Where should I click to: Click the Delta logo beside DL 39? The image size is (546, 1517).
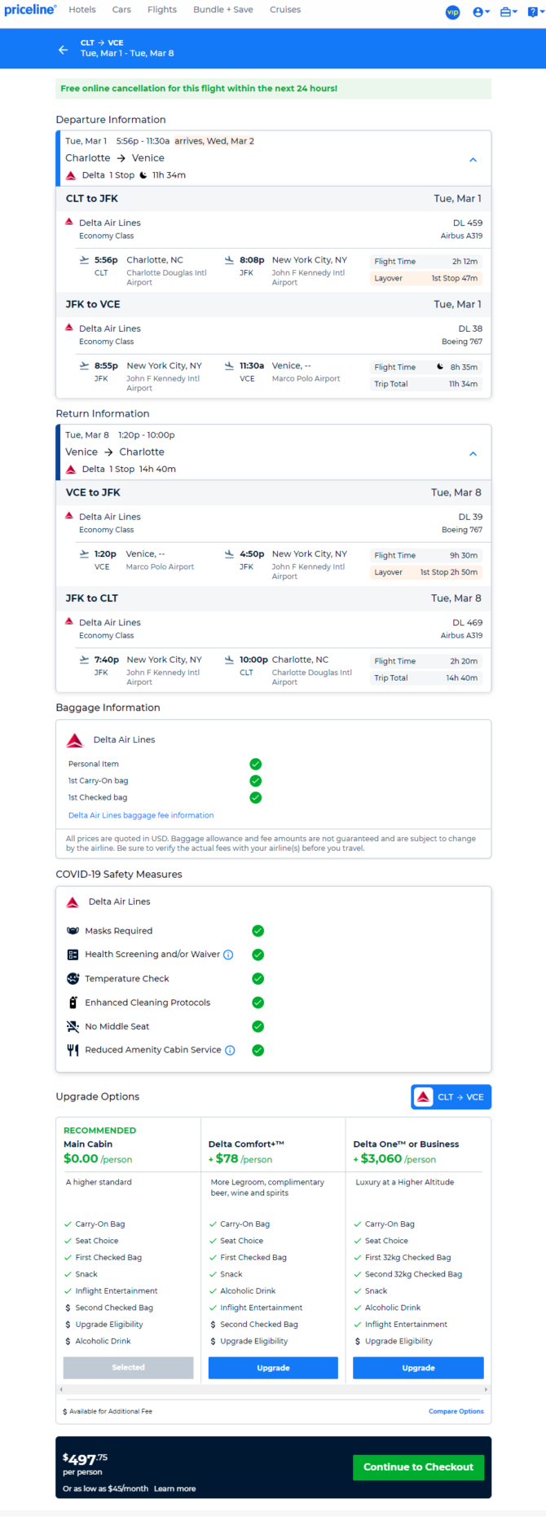coord(69,516)
